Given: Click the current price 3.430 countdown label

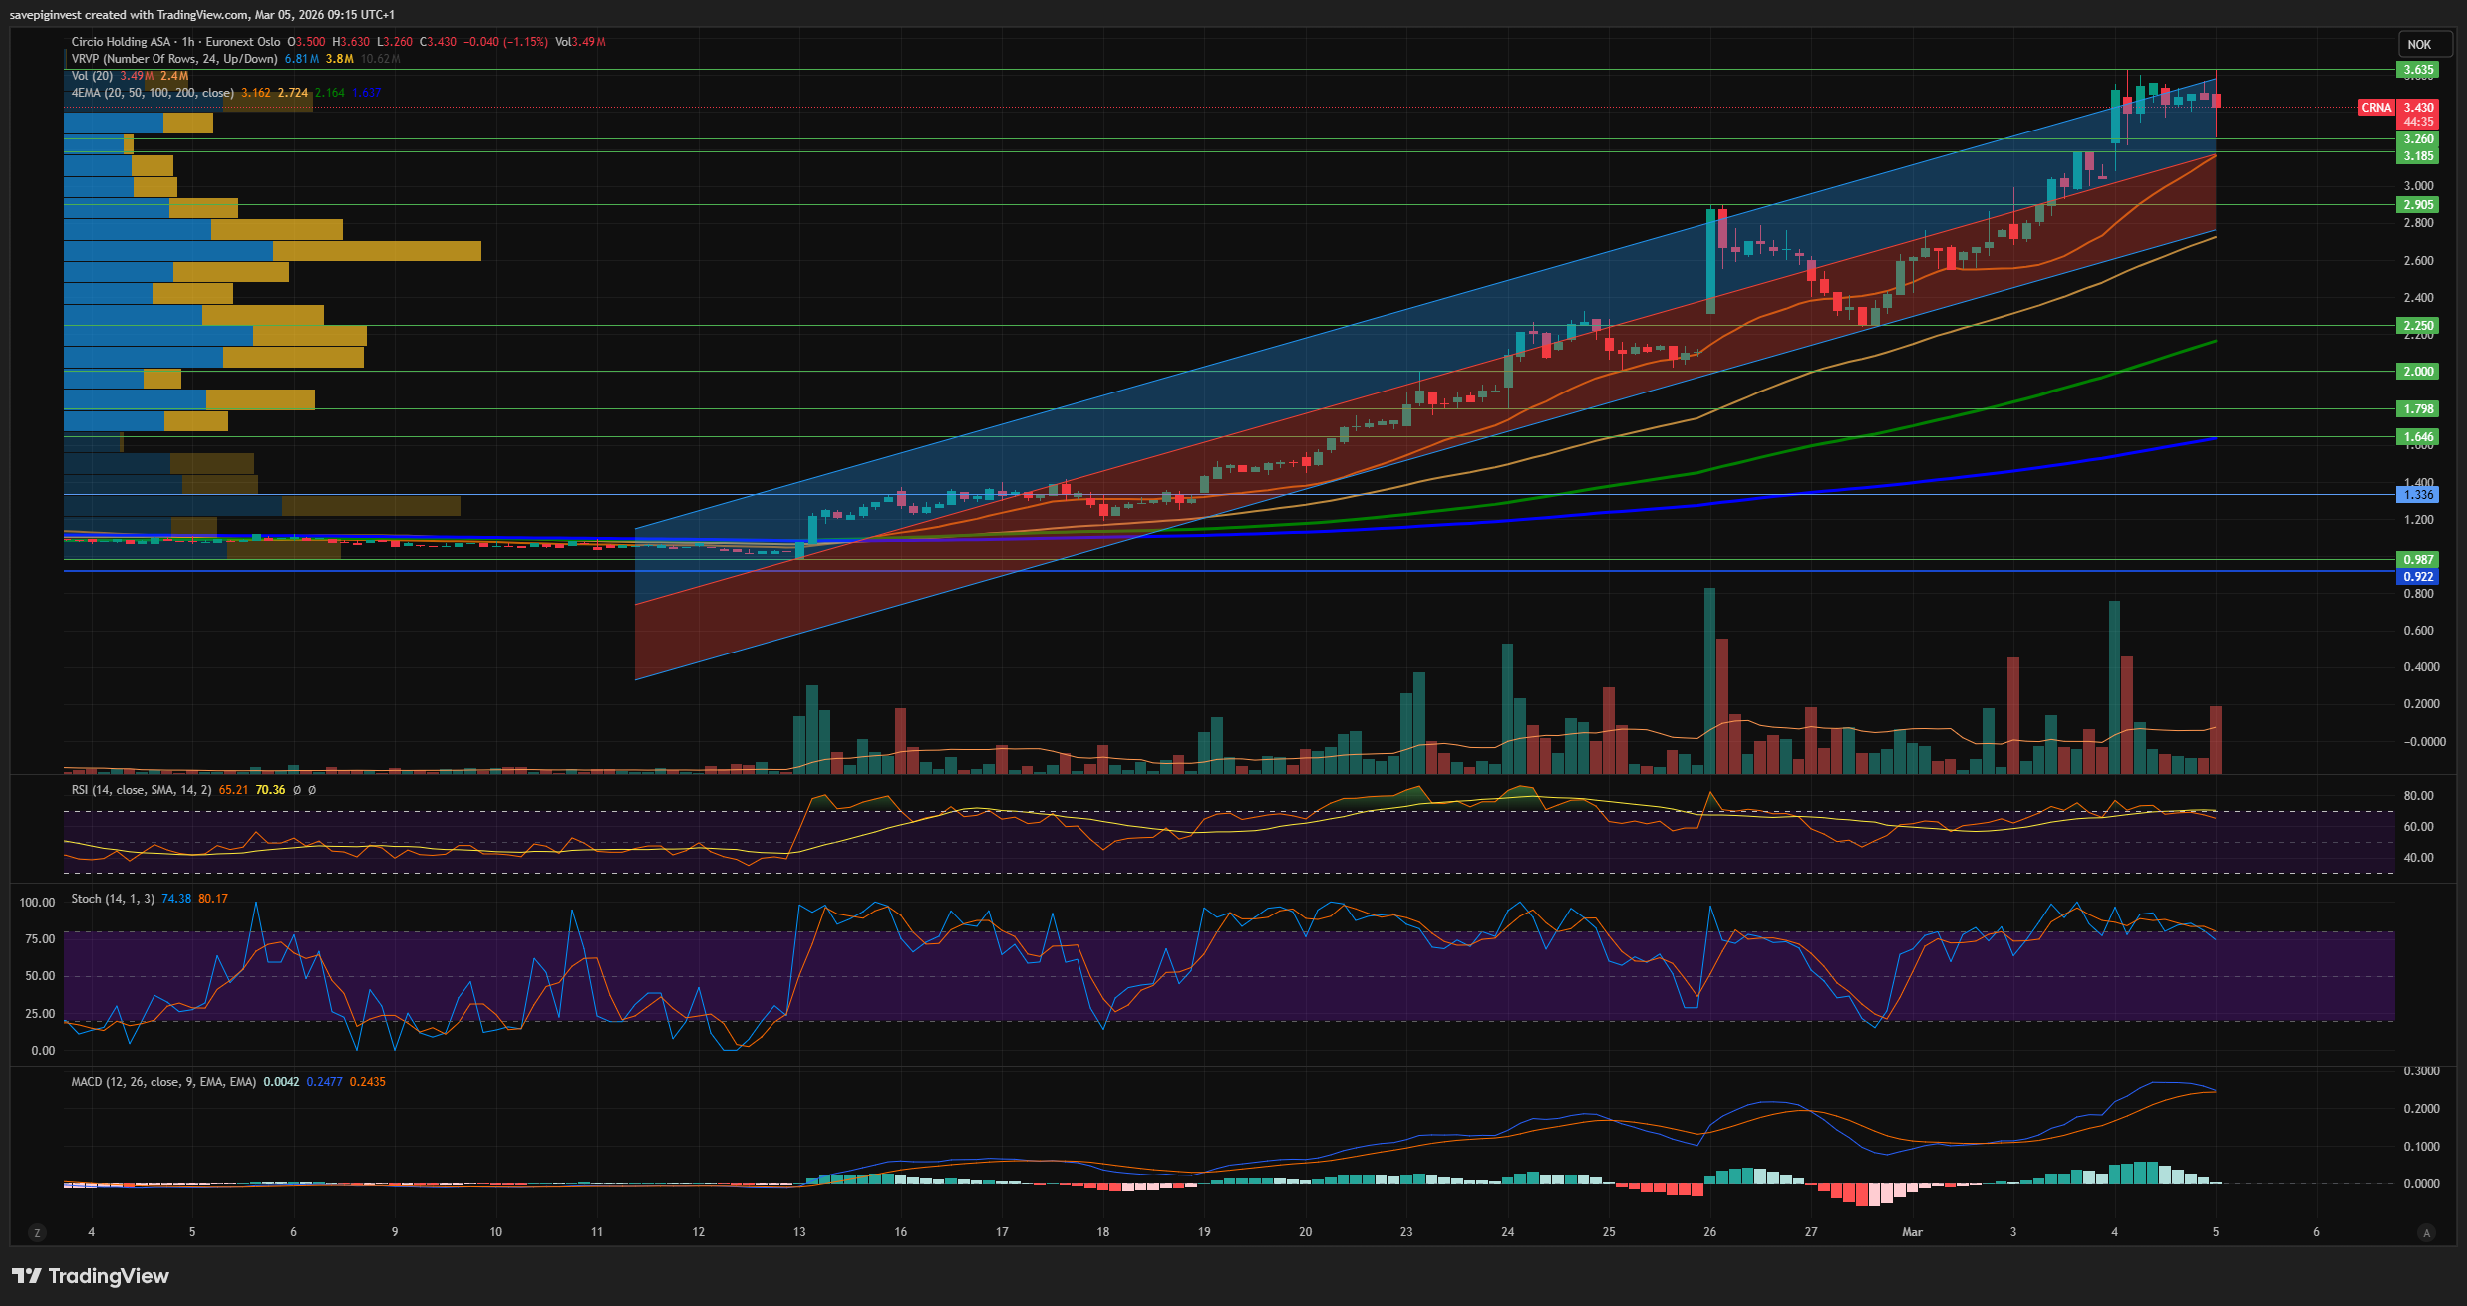Looking at the screenshot, I should click(2418, 115).
